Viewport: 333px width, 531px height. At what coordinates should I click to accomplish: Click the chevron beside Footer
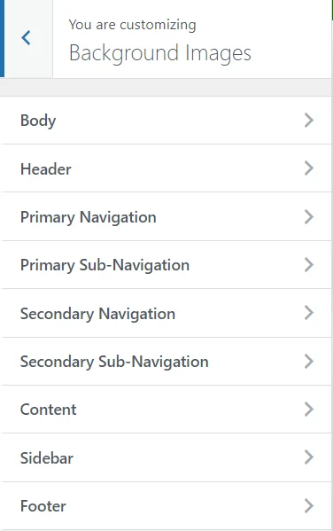click(x=309, y=506)
